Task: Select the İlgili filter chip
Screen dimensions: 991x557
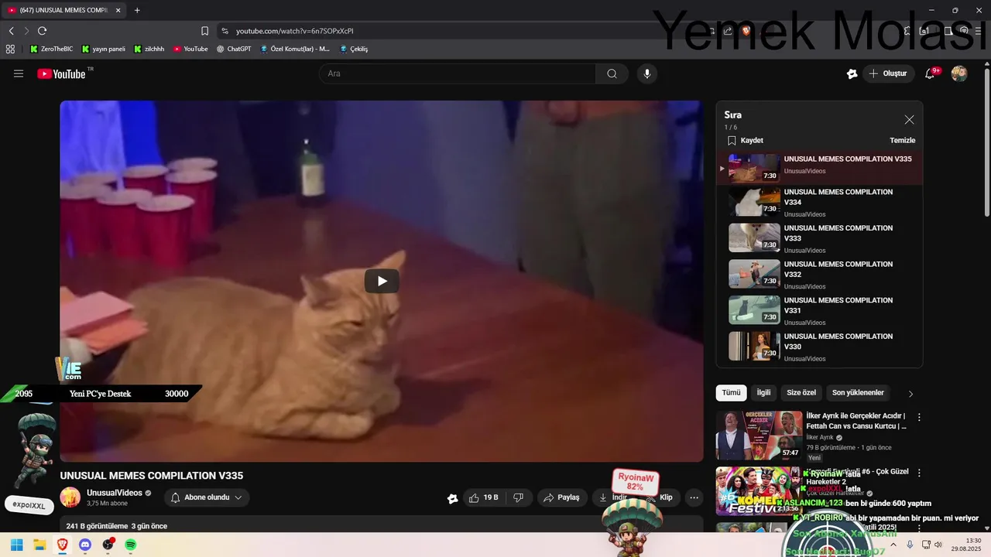Action: pos(763,393)
